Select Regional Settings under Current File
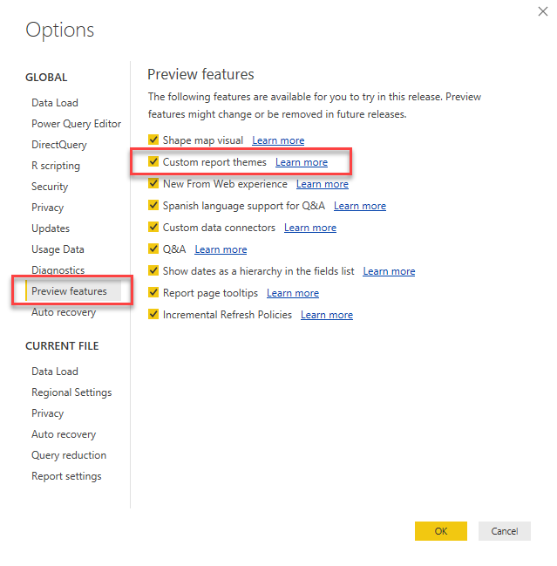This screenshot has width=557, height=566. (x=71, y=392)
